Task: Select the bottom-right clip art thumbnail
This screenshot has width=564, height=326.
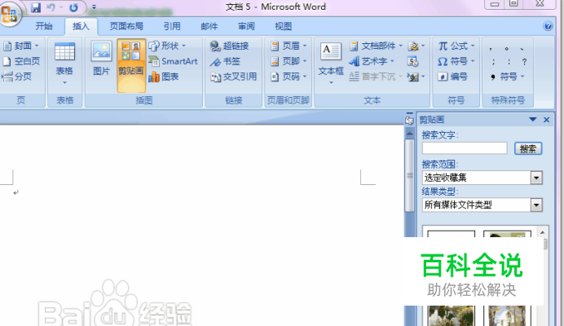Action: point(507,316)
